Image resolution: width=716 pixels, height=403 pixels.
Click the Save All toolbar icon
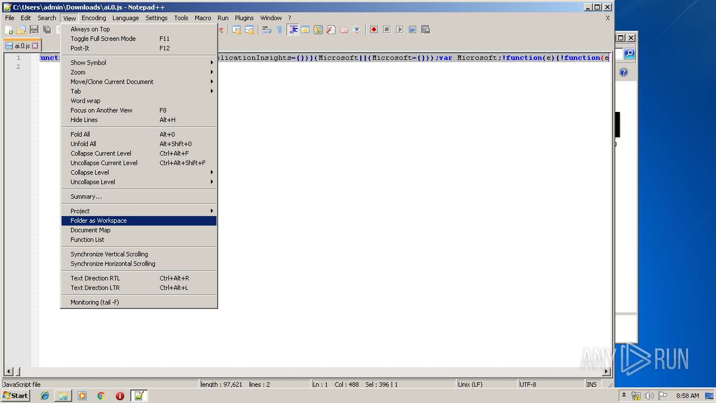pos(47,30)
